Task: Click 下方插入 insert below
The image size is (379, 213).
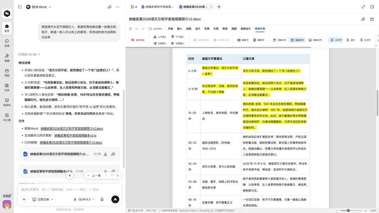Action: point(178,37)
